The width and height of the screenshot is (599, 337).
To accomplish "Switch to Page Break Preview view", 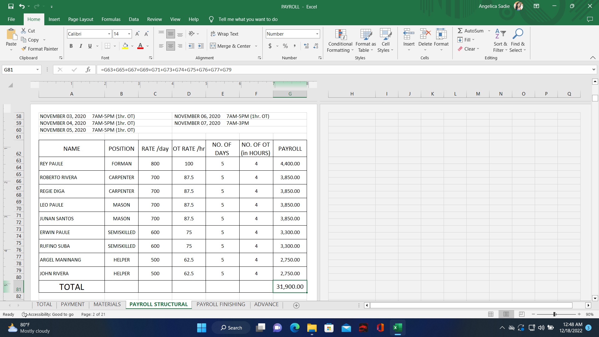I will 522,314.
